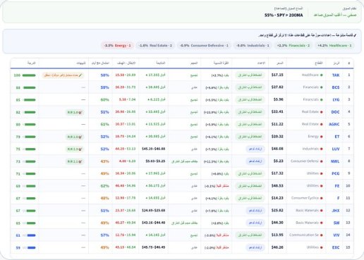Viewport: 364px width, 260px height.
Task: Click the 55% · SPY > 200MA market breadth text
Action: click(284, 16)
